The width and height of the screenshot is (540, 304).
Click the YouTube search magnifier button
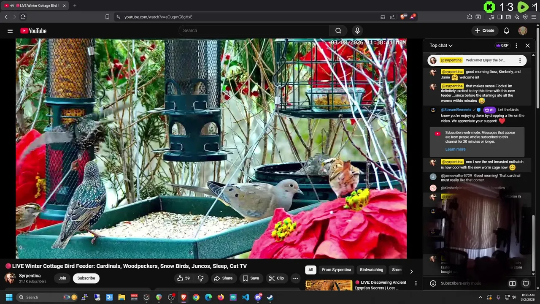coord(338,30)
